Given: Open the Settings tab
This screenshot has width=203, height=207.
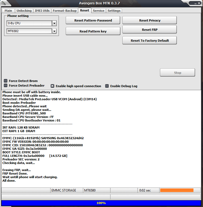Looking at the screenshot, I should (114, 11).
